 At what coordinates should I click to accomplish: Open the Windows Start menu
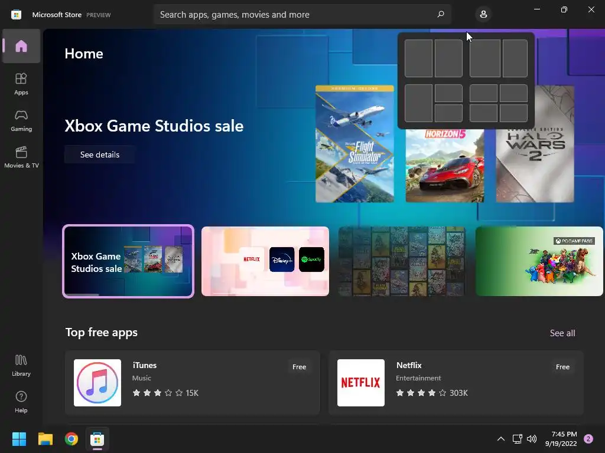19,439
